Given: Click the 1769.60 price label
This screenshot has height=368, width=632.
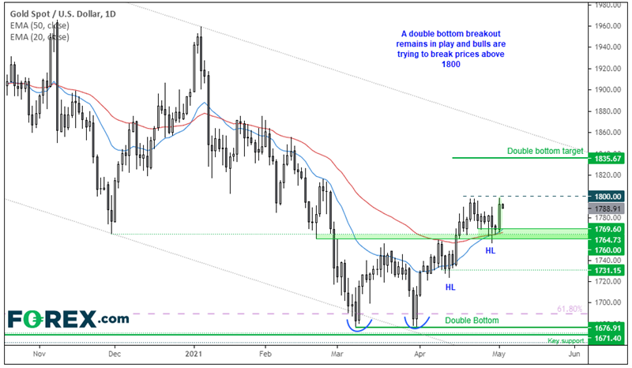Looking at the screenshot, I should click(607, 229).
